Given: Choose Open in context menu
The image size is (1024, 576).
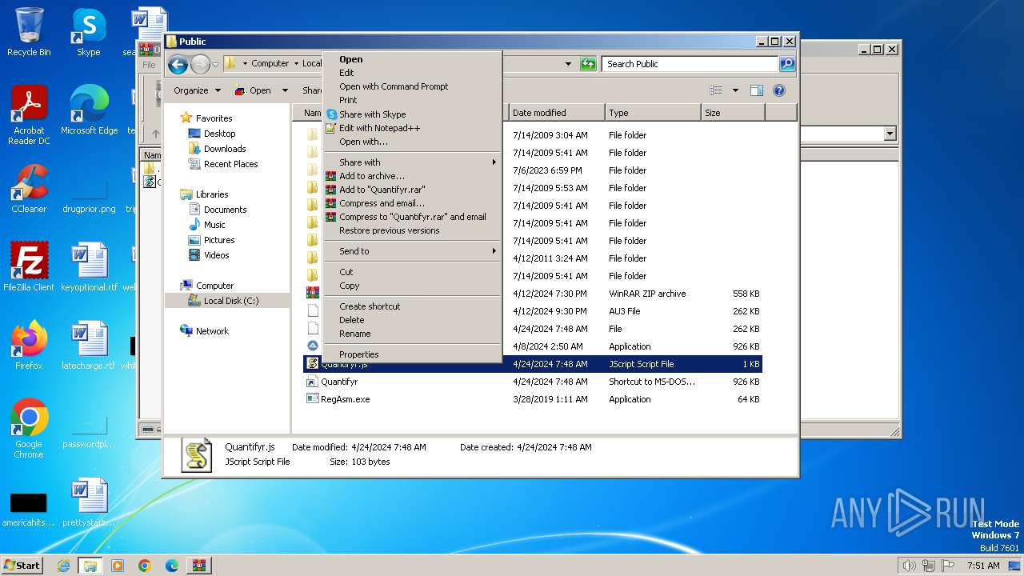Looking at the screenshot, I should coord(412,59).
